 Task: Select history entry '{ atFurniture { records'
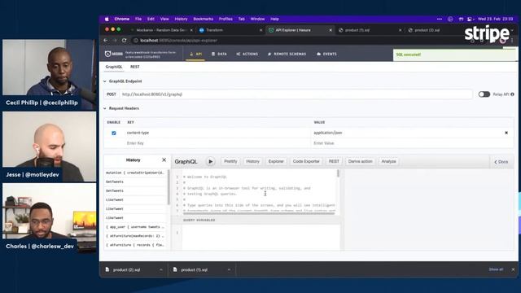135,245
